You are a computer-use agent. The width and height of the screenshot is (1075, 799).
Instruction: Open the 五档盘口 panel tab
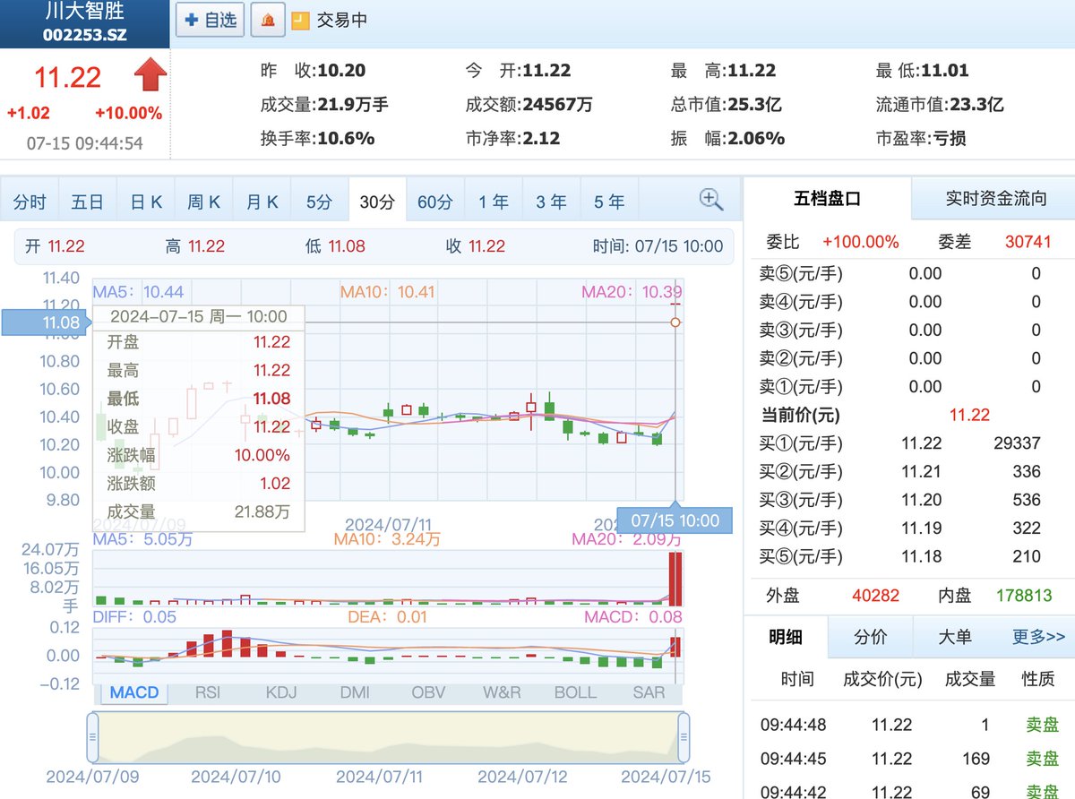point(828,199)
